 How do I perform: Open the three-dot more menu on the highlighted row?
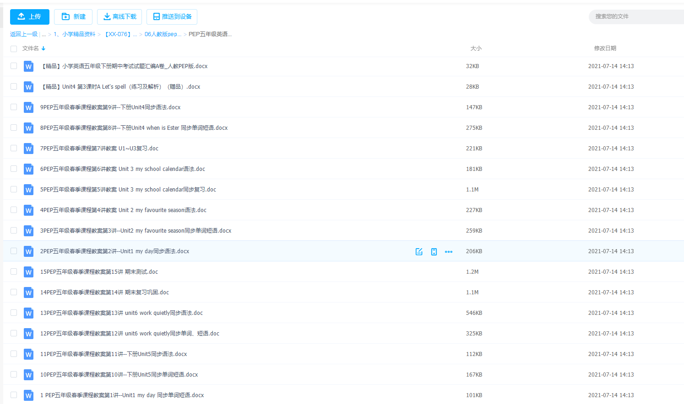pos(449,252)
